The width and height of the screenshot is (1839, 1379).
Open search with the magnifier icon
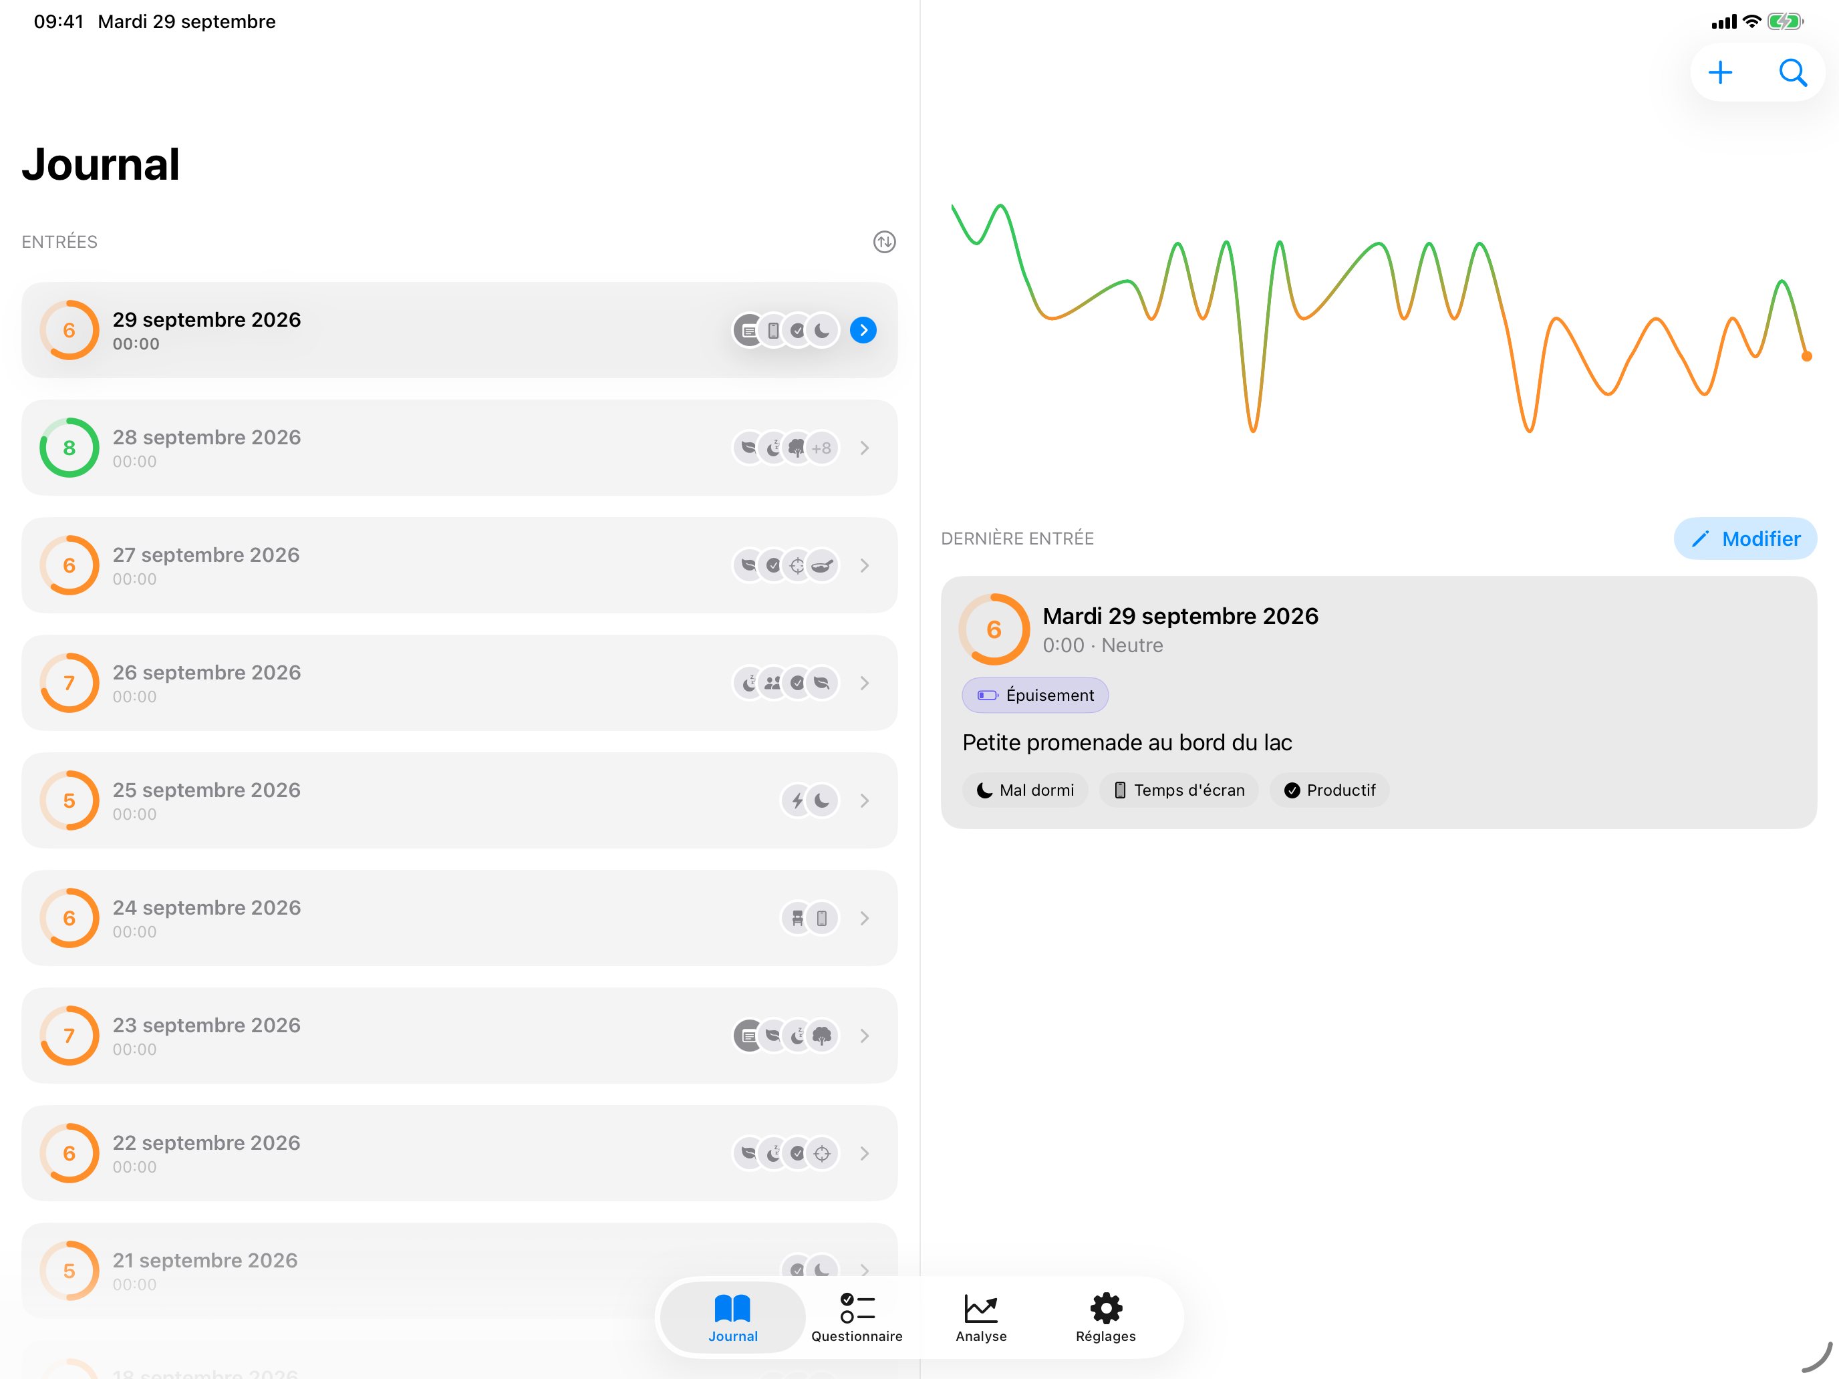[1792, 73]
